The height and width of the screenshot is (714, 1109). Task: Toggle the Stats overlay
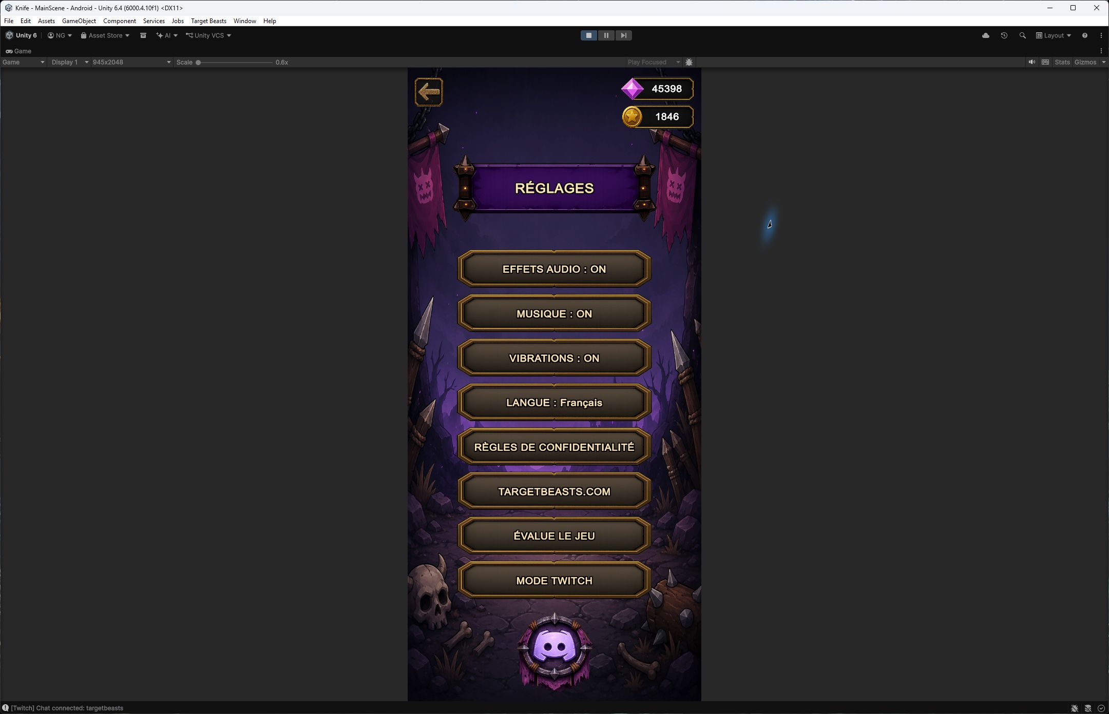[1062, 62]
